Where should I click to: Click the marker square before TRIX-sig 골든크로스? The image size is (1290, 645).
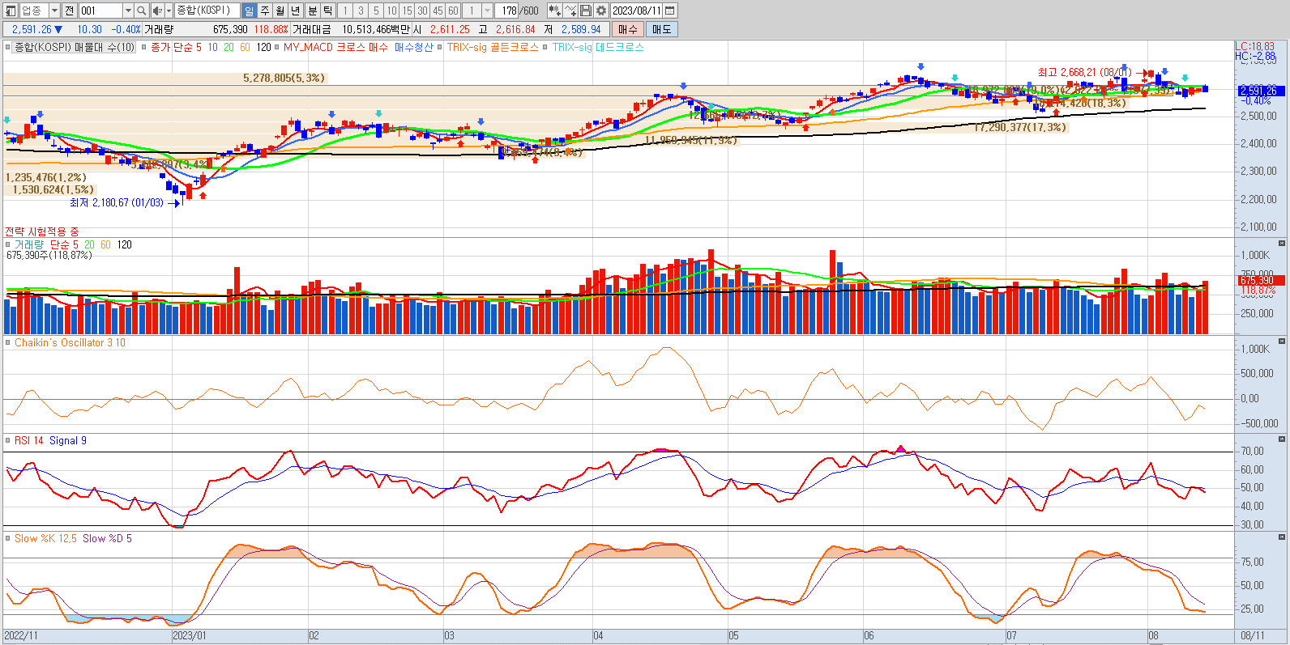[440, 48]
